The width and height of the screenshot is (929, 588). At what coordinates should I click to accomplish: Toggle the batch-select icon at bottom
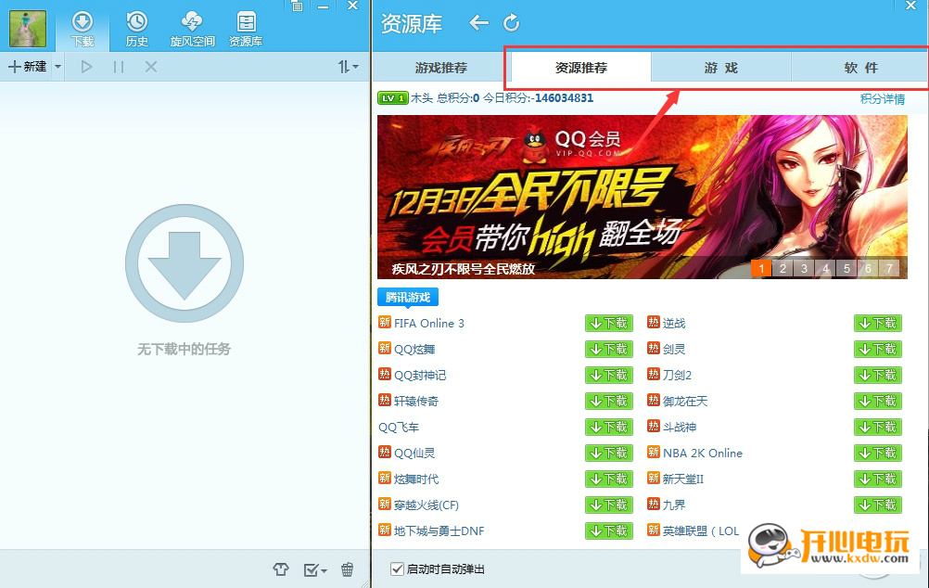point(310,569)
